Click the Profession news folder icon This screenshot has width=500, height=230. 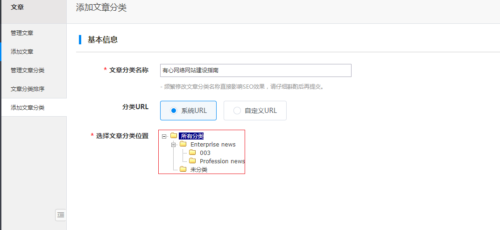tap(192, 161)
